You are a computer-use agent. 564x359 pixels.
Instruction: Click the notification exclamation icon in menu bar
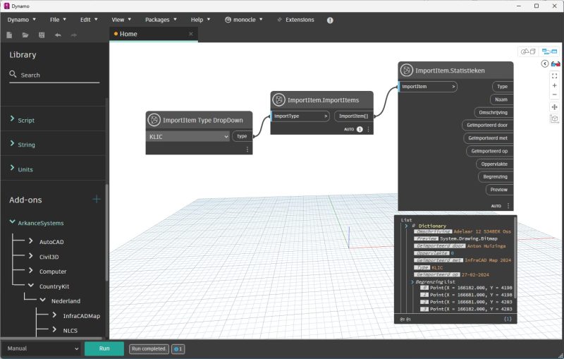point(330,20)
